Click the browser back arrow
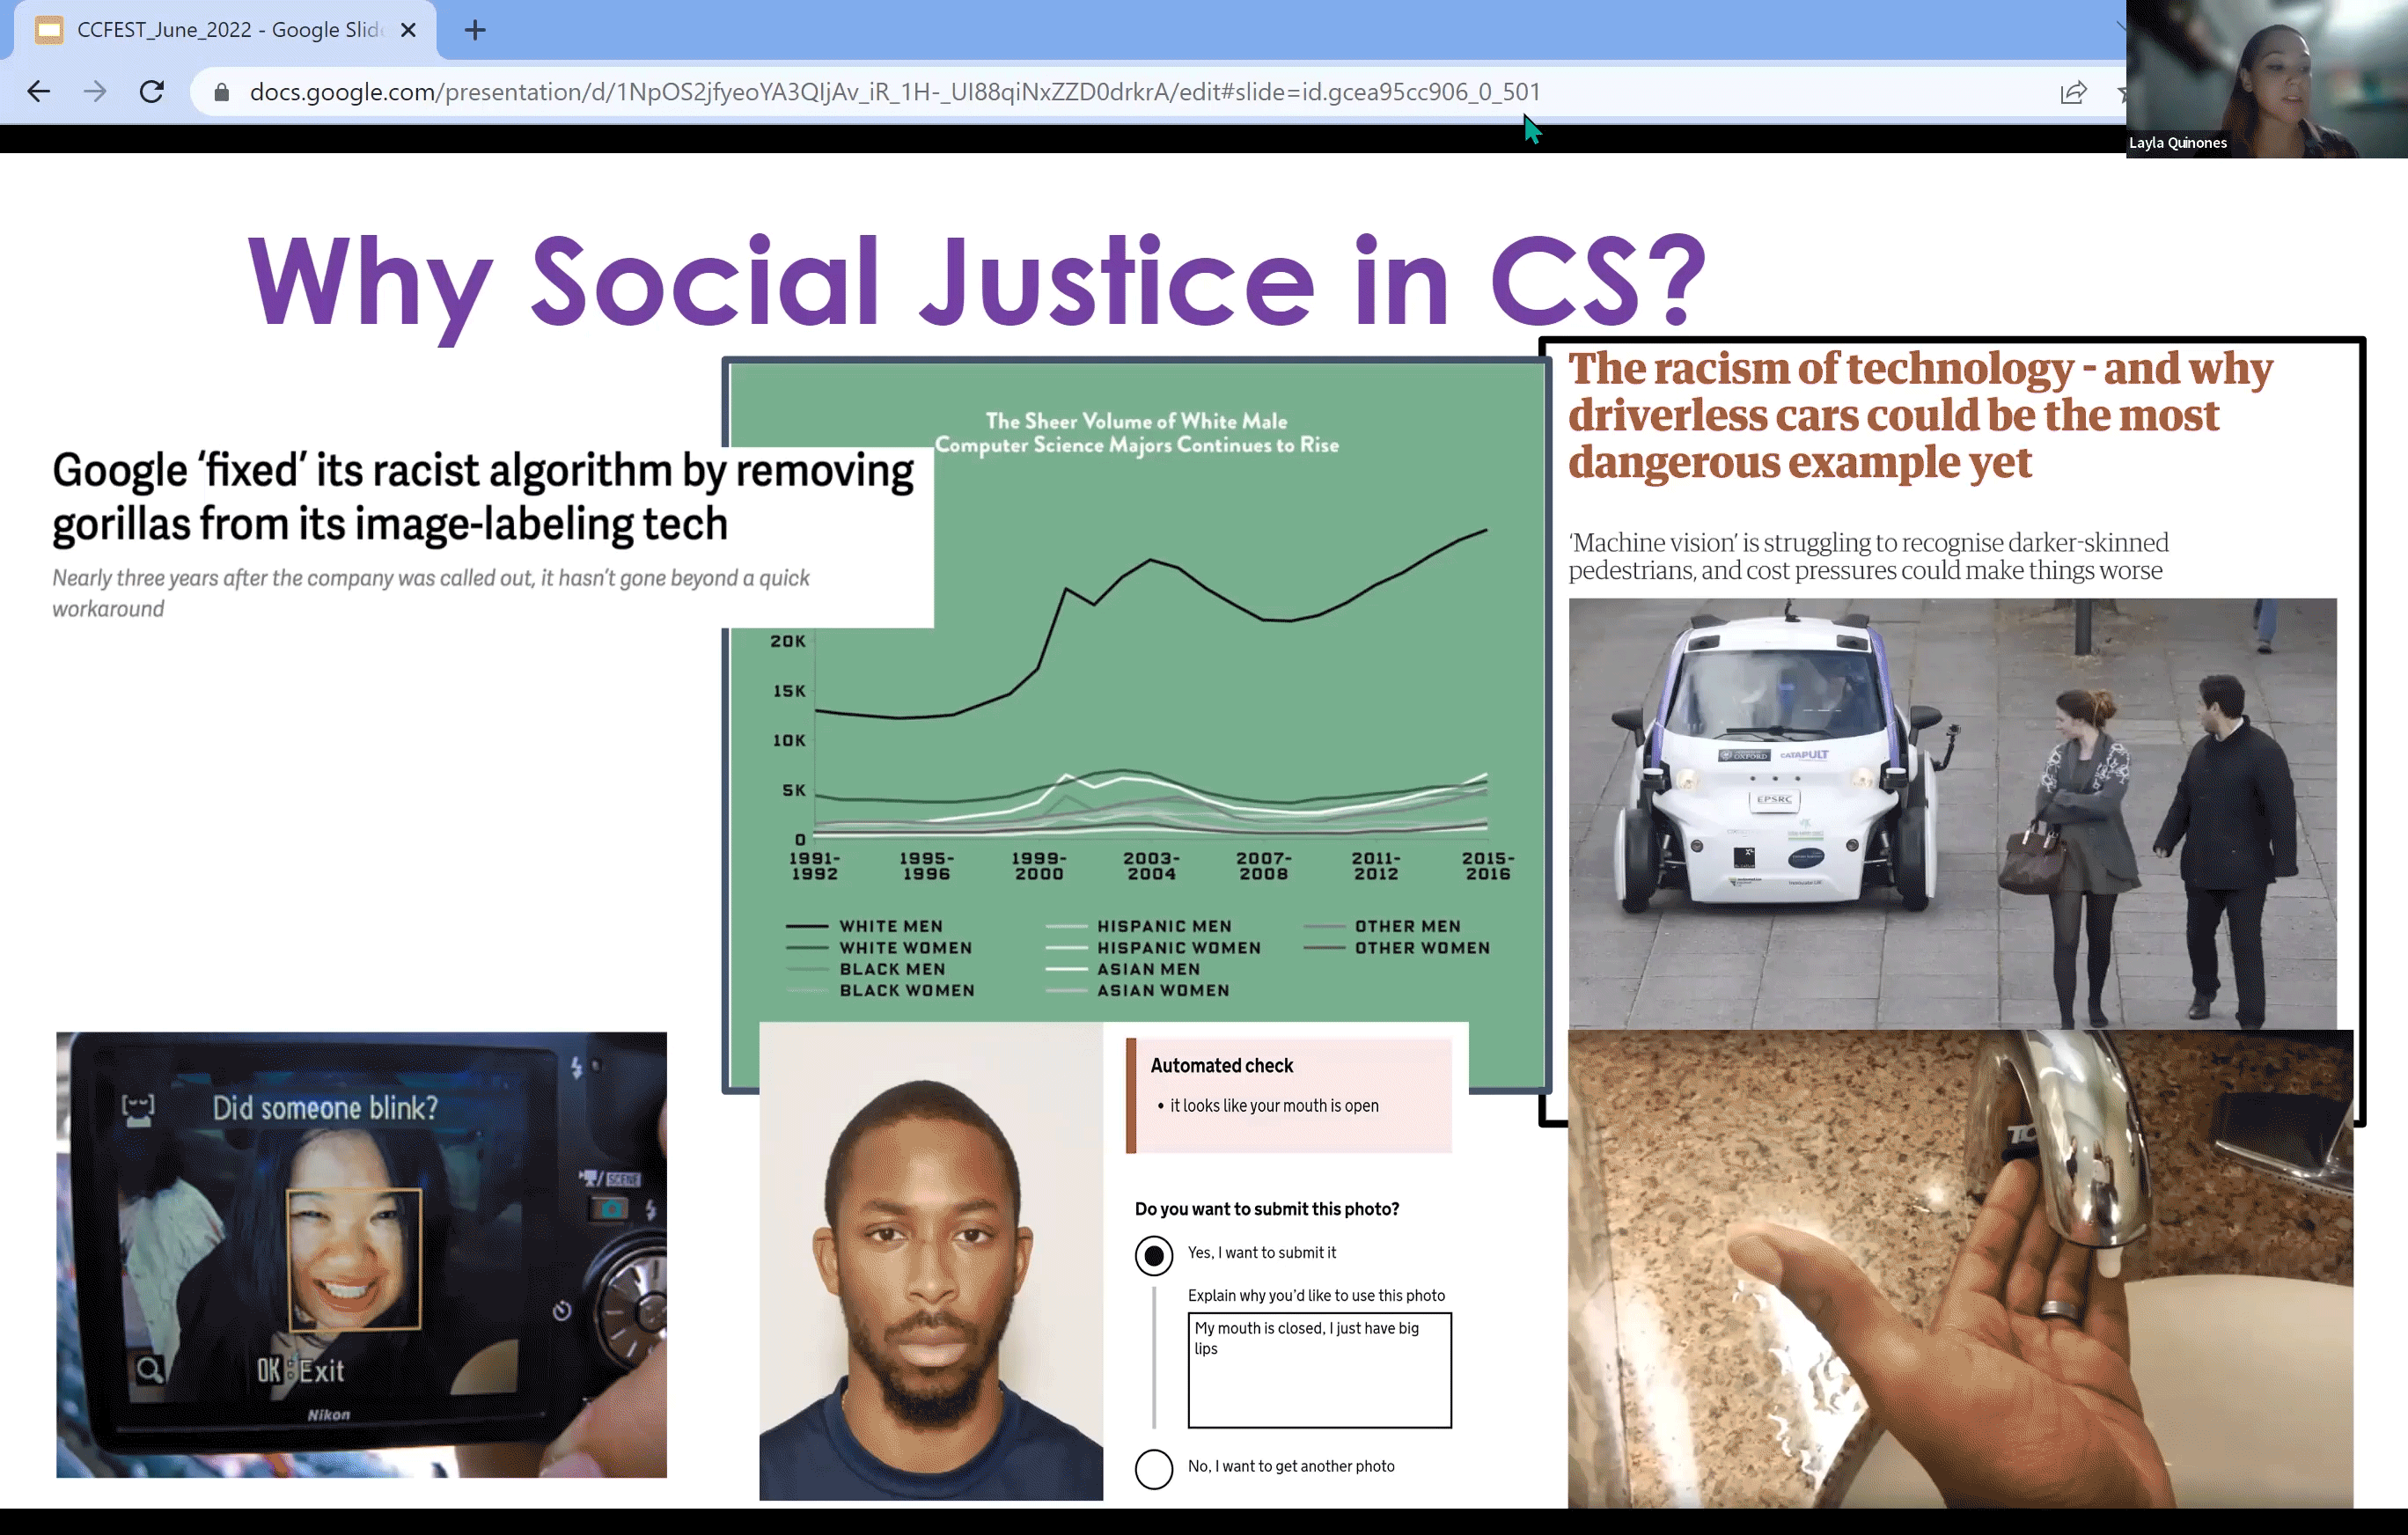2408x1535 pixels. coord(38,92)
